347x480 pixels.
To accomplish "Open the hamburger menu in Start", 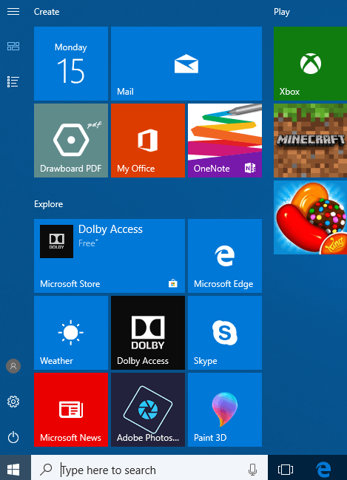I will pyautogui.click(x=13, y=12).
